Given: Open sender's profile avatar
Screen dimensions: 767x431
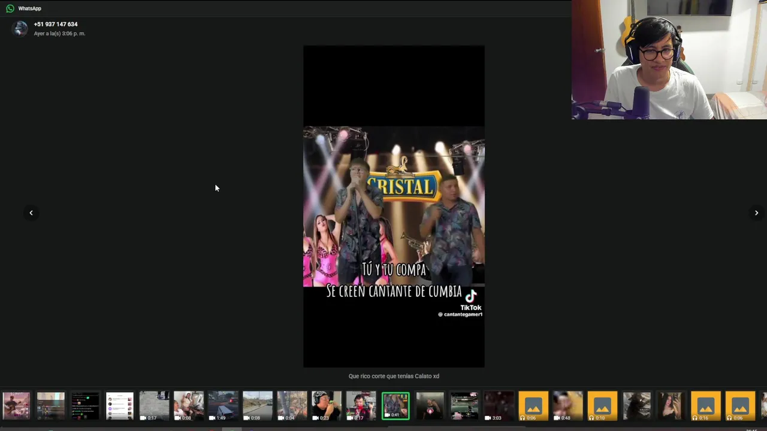Looking at the screenshot, I should click(20, 28).
